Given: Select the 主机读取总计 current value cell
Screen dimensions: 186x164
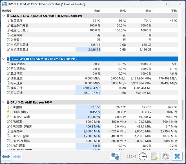Looking at the screenshot, I should (x=88, y=49).
